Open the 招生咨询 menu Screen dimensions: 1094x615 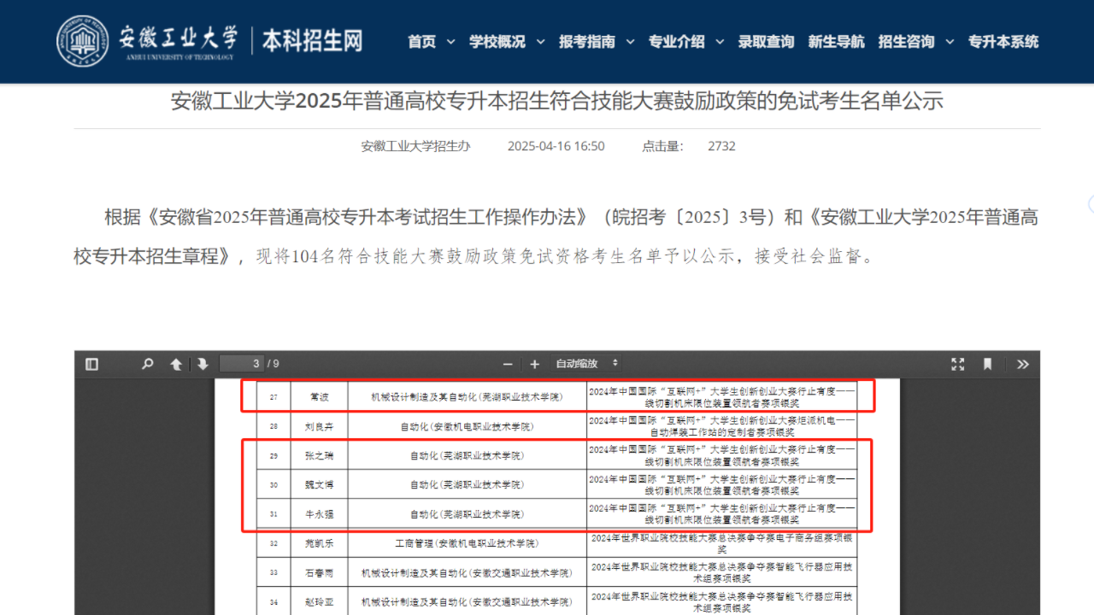(915, 41)
